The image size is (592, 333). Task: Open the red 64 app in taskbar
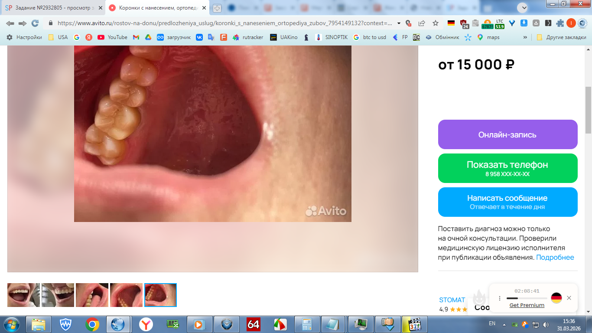pyautogui.click(x=253, y=324)
